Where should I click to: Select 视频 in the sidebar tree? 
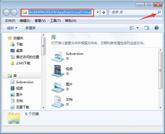pos(19,88)
